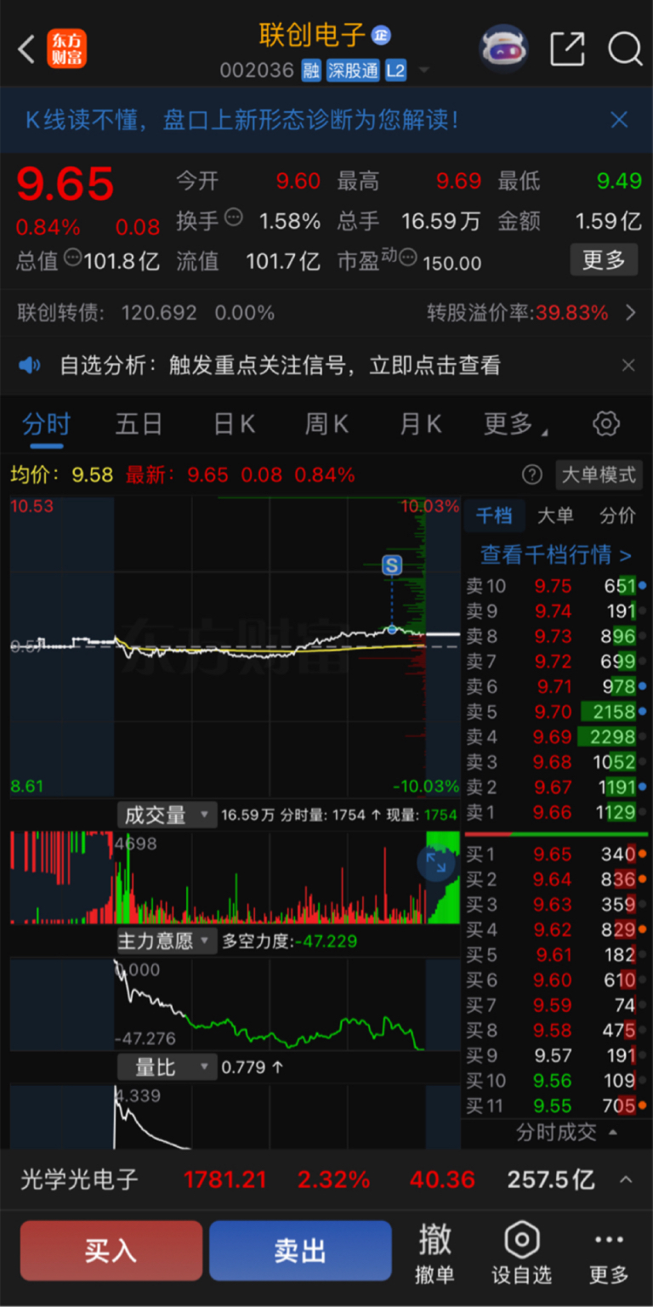Tap the intraday price chart area

coord(235,646)
